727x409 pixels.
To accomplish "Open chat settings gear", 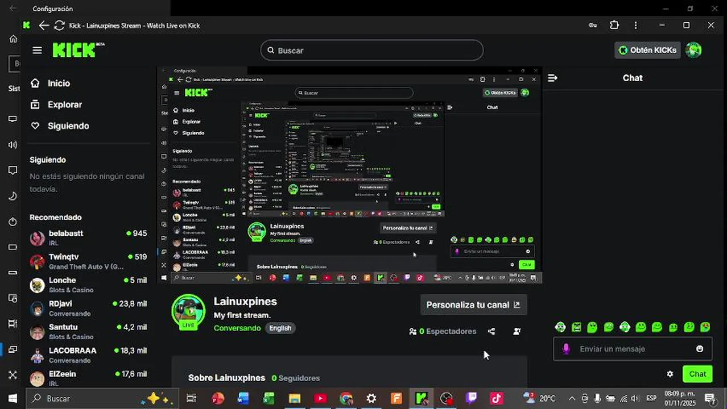I will click(670, 374).
